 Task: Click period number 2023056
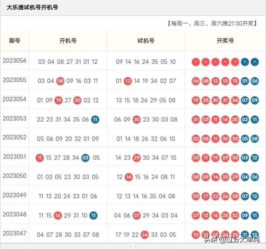(x=14, y=61)
